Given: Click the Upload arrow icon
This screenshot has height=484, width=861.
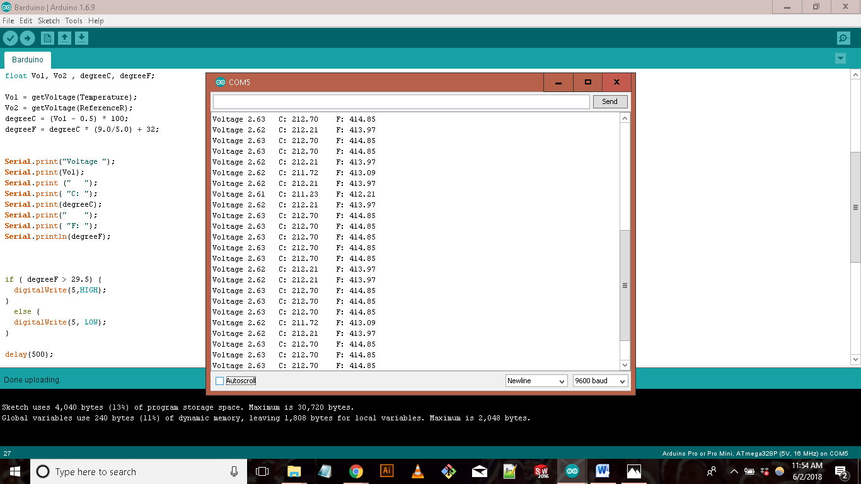Looking at the screenshot, I should (x=27, y=38).
